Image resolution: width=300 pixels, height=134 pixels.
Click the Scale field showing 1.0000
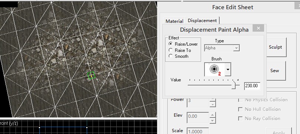(198, 131)
